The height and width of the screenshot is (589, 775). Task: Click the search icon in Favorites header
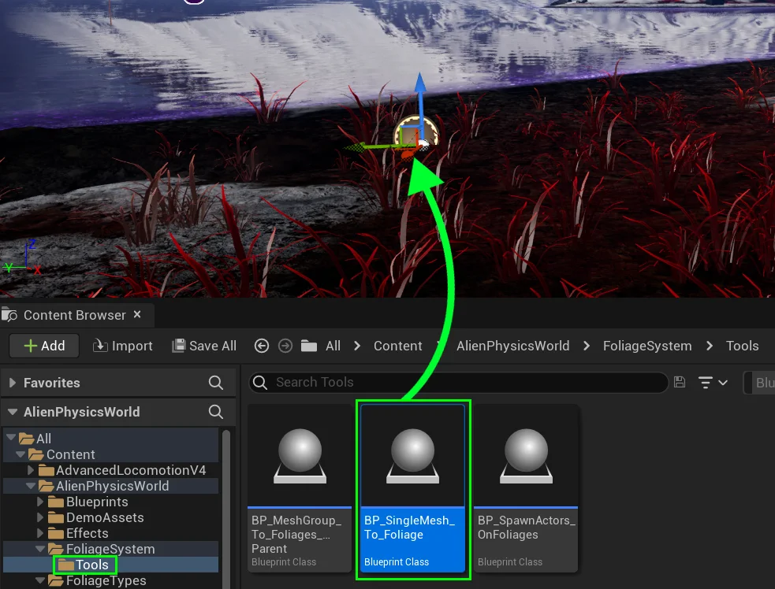click(215, 383)
